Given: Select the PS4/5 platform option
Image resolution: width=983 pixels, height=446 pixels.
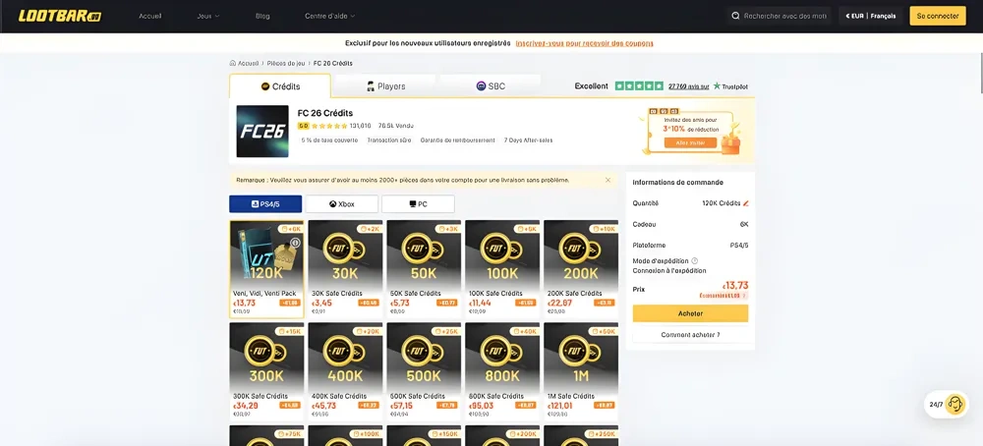Looking at the screenshot, I should [265, 204].
